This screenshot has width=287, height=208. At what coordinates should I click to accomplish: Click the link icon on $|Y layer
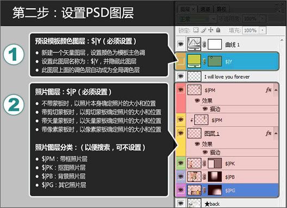[204, 61]
